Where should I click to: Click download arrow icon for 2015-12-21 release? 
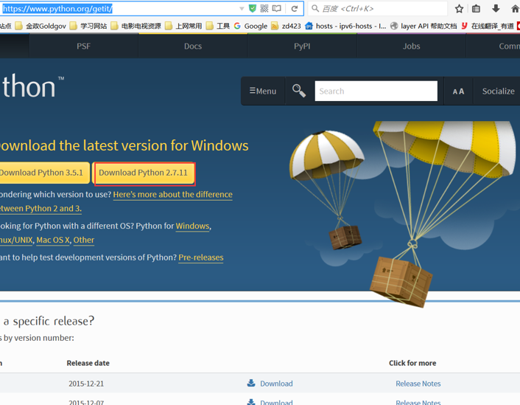coord(251,383)
